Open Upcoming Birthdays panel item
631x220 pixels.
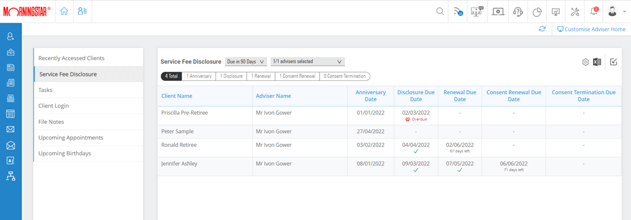click(x=89, y=154)
